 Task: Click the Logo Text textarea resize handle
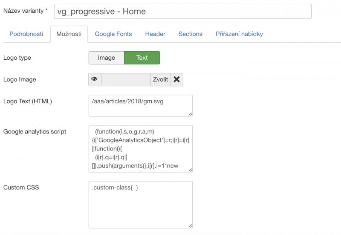pyautogui.click(x=190, y=114)
